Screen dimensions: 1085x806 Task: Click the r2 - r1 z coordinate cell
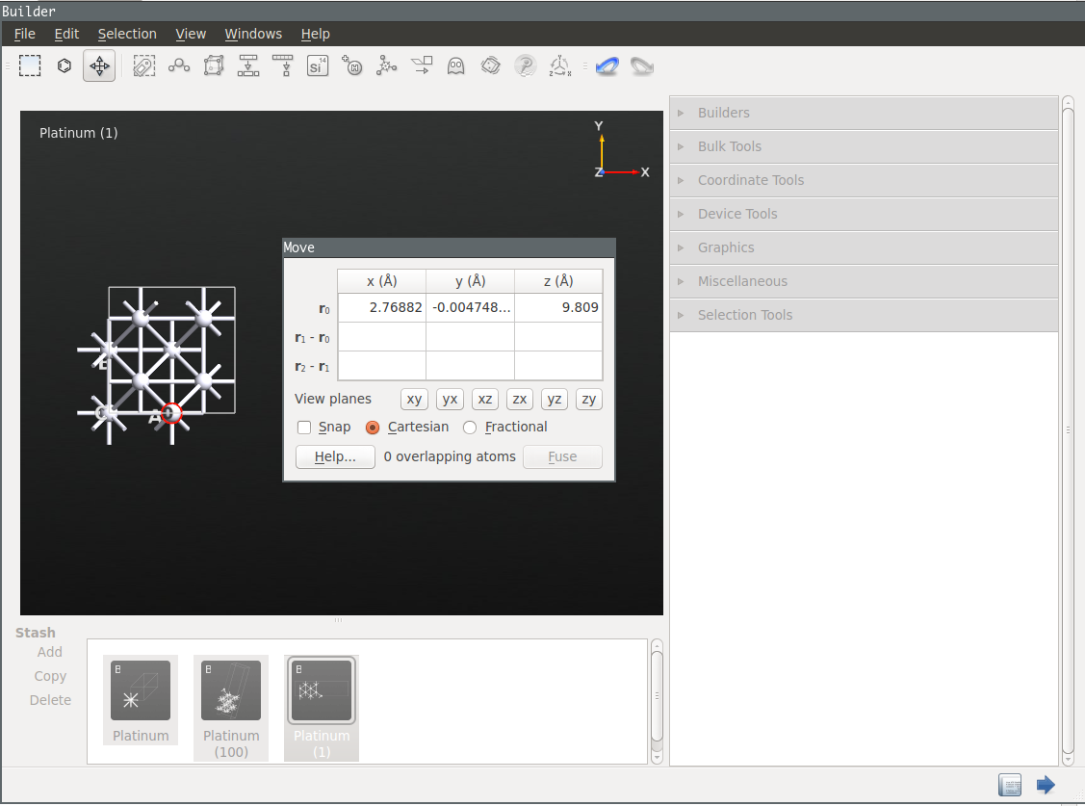[558, 366]
